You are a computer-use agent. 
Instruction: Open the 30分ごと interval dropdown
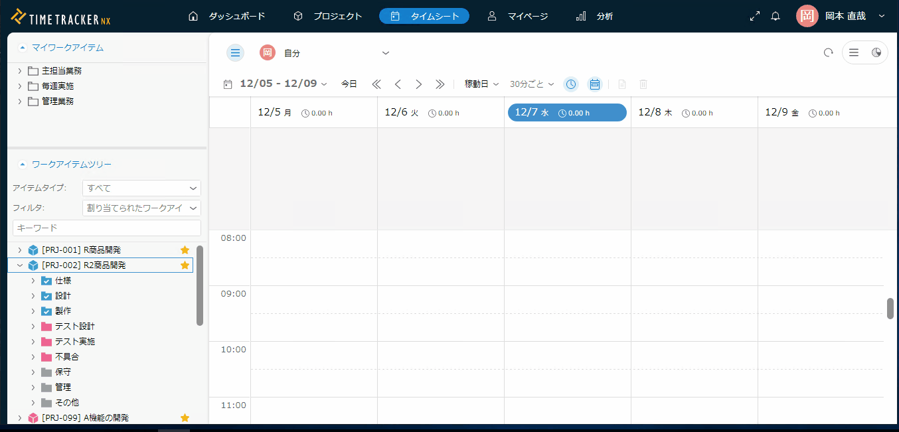[x=531, y=84]
